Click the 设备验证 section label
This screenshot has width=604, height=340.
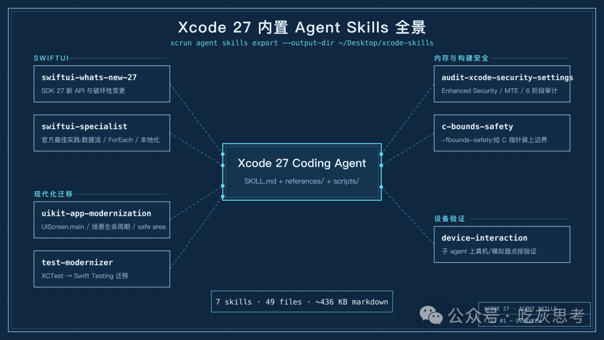pyautogui.click(x=450, y=219)
